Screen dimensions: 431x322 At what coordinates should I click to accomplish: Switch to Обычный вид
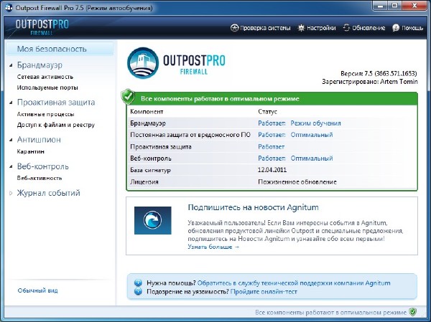tap(37, 290)
